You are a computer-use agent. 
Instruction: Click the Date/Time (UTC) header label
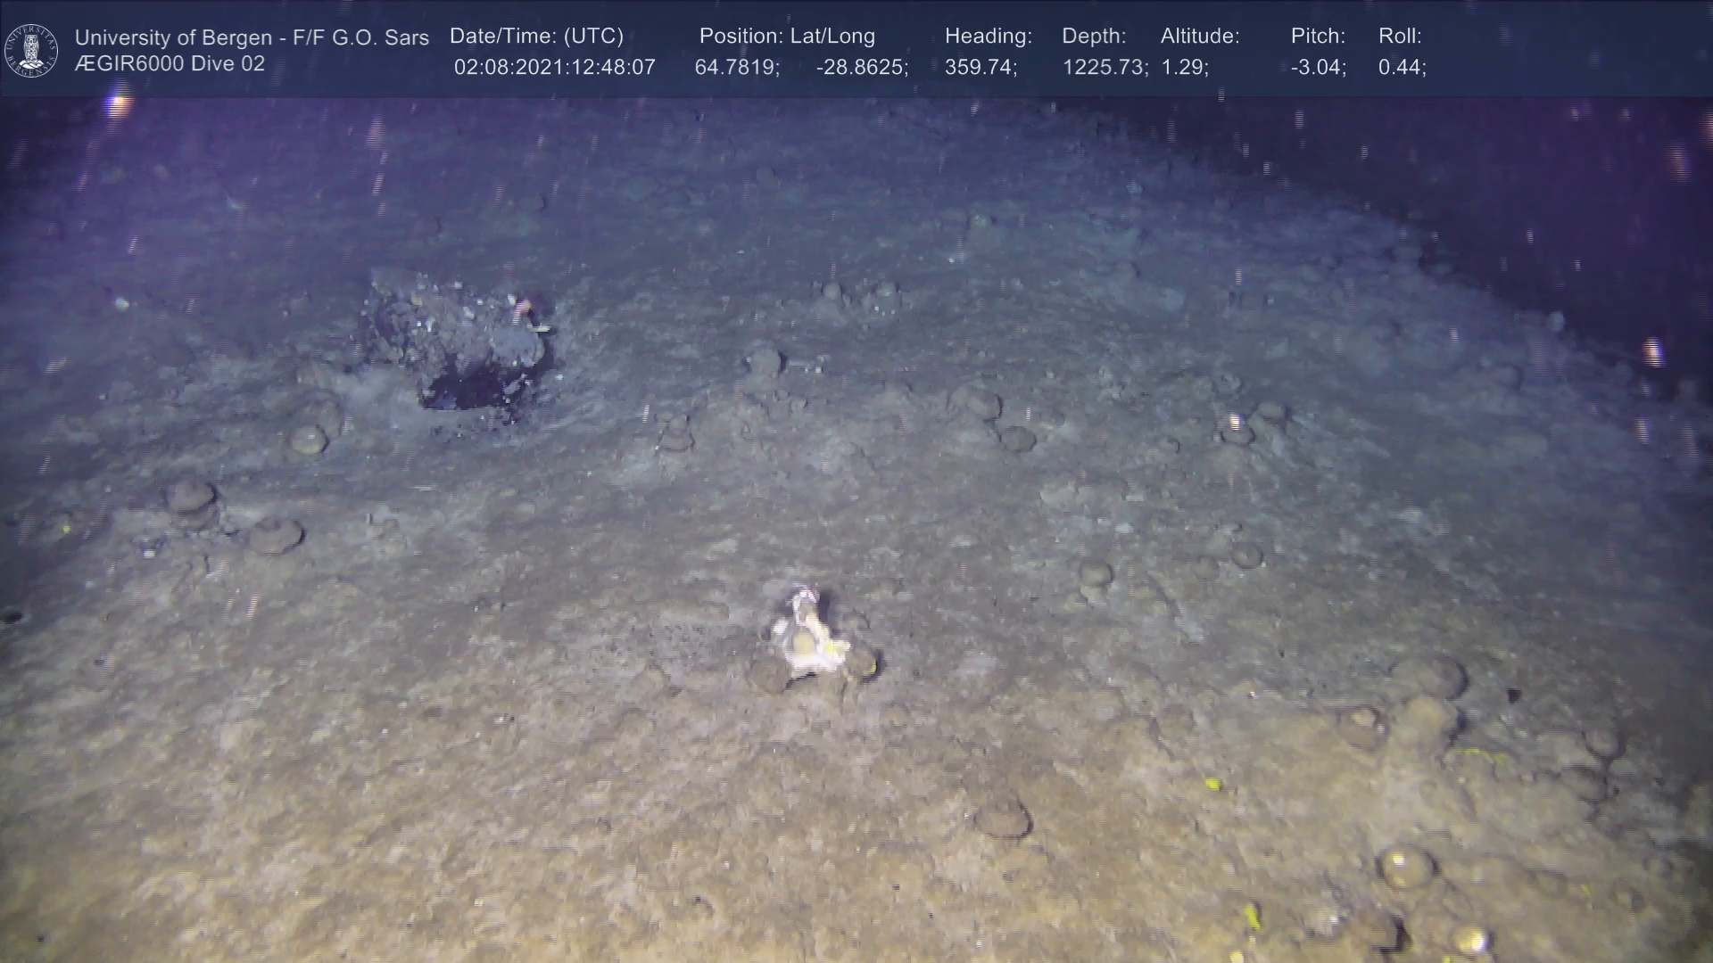tap(536, 37)
